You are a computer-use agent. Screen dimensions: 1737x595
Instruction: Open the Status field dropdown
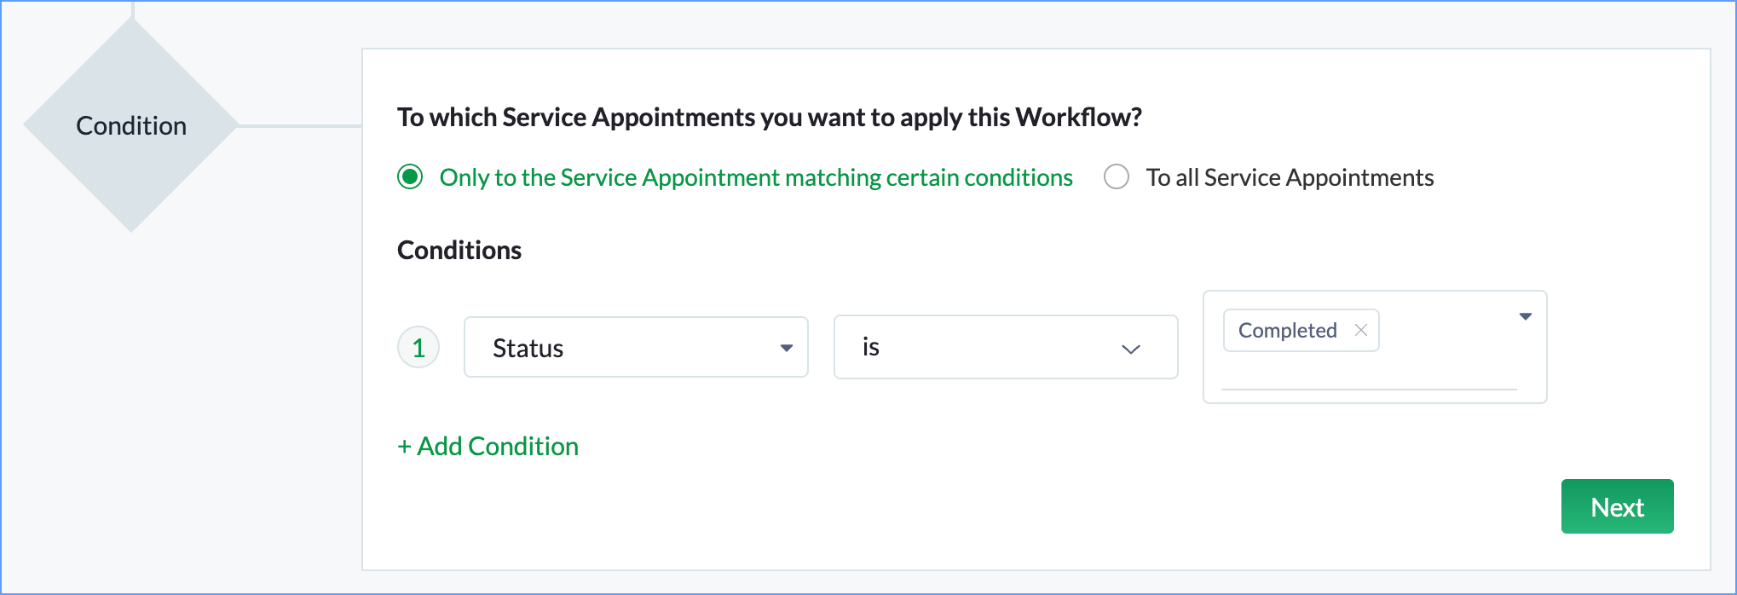635,347
